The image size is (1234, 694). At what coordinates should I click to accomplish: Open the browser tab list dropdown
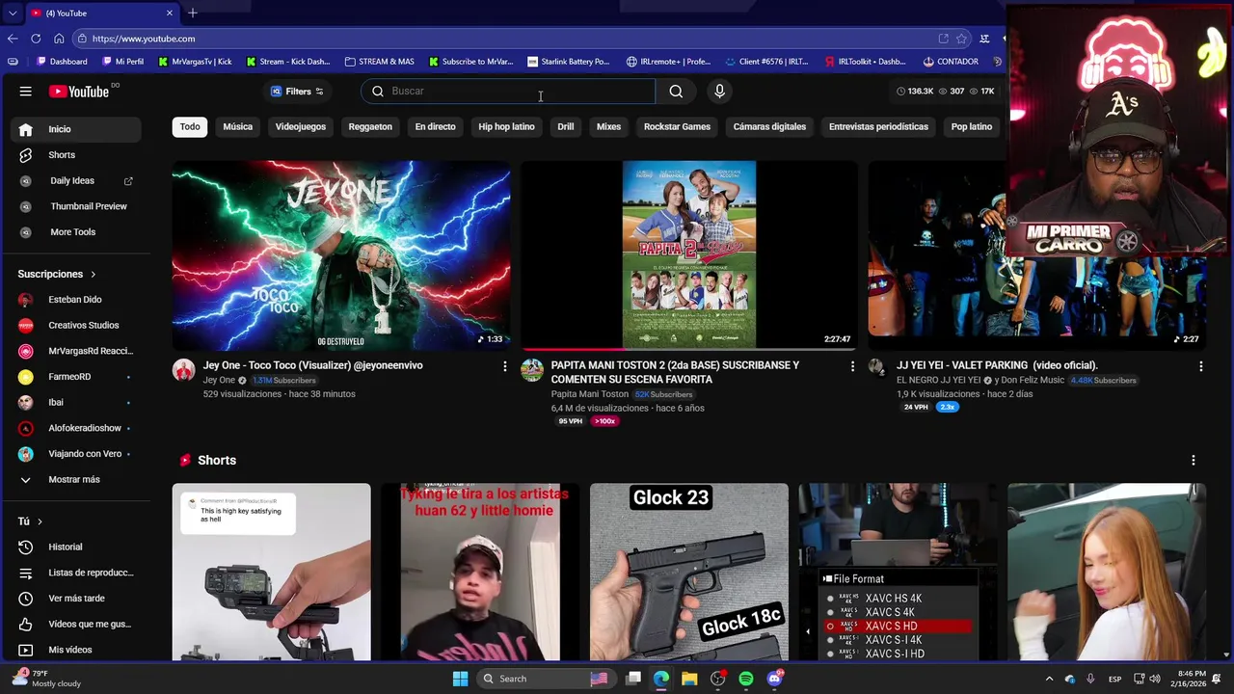tap(12, 13)
